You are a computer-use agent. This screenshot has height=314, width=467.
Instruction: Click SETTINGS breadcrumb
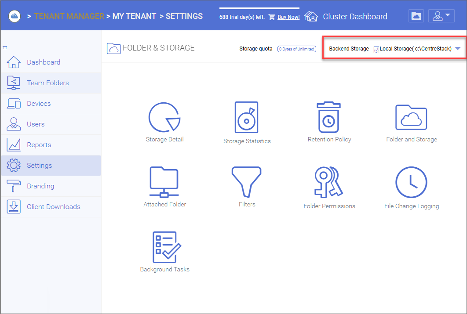pos(184,16)
